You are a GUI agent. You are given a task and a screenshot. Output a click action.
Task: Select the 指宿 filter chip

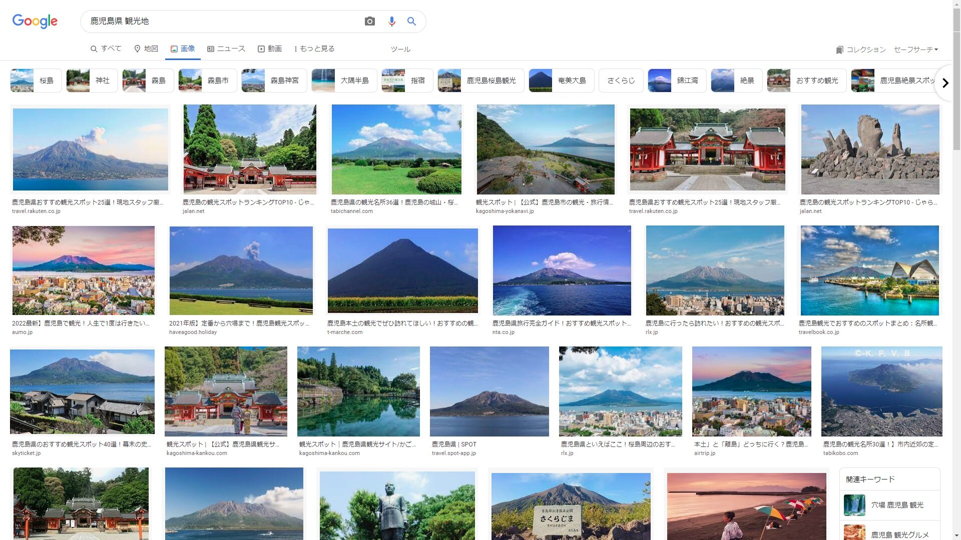(406, 80)
